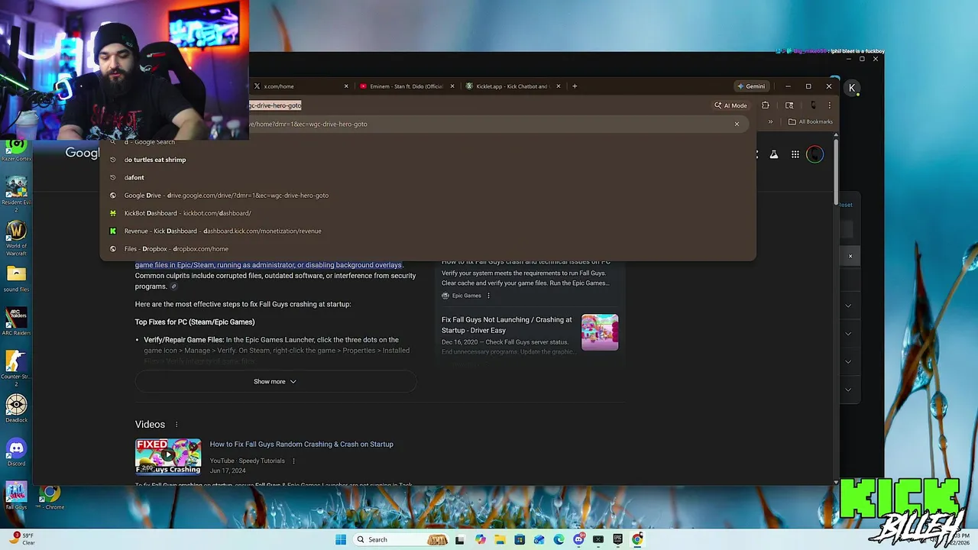The image size is (978, 550).
Task: Open 'Fix Fall Guys Not Launching' Driver Easy result
Action: point(507,325)
